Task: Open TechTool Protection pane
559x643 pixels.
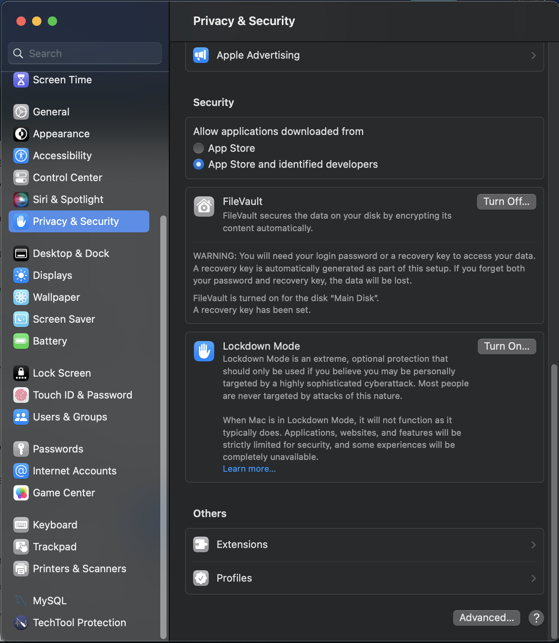Action: click(x=79, y=623)
